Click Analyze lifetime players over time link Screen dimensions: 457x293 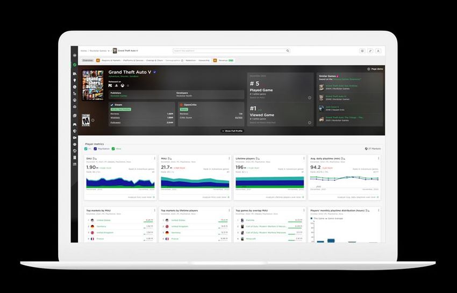point(284,197)
